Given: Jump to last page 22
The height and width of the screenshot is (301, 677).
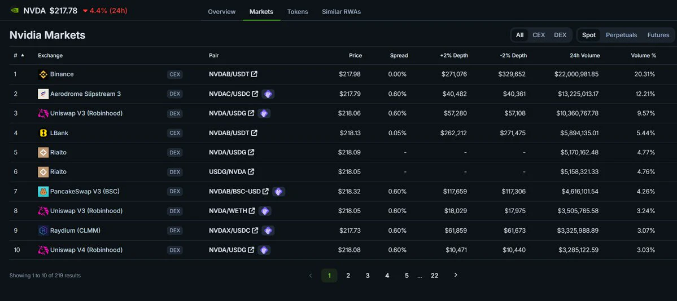Looking at the screenshot, I should (x=434, y=276).
